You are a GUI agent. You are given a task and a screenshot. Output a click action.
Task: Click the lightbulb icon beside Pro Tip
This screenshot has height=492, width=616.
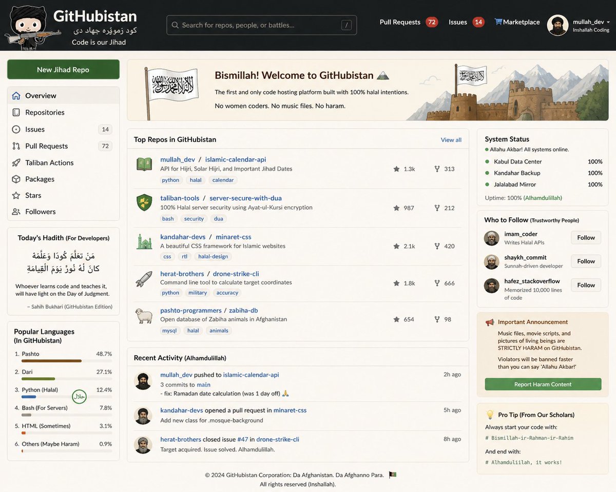point(490,415)
